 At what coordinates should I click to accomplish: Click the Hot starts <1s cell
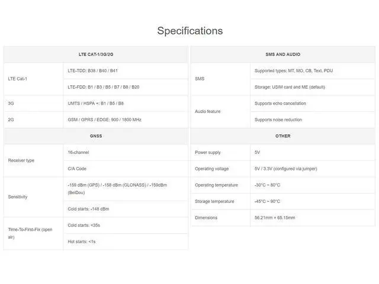[x=126, y=241]
